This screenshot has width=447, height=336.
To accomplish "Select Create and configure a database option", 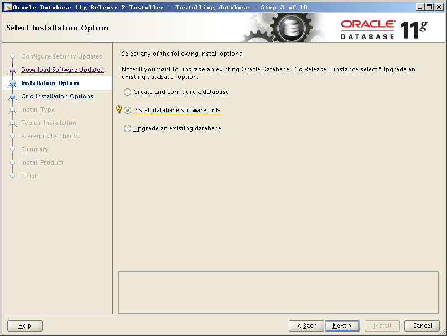I will pos(128,92).
